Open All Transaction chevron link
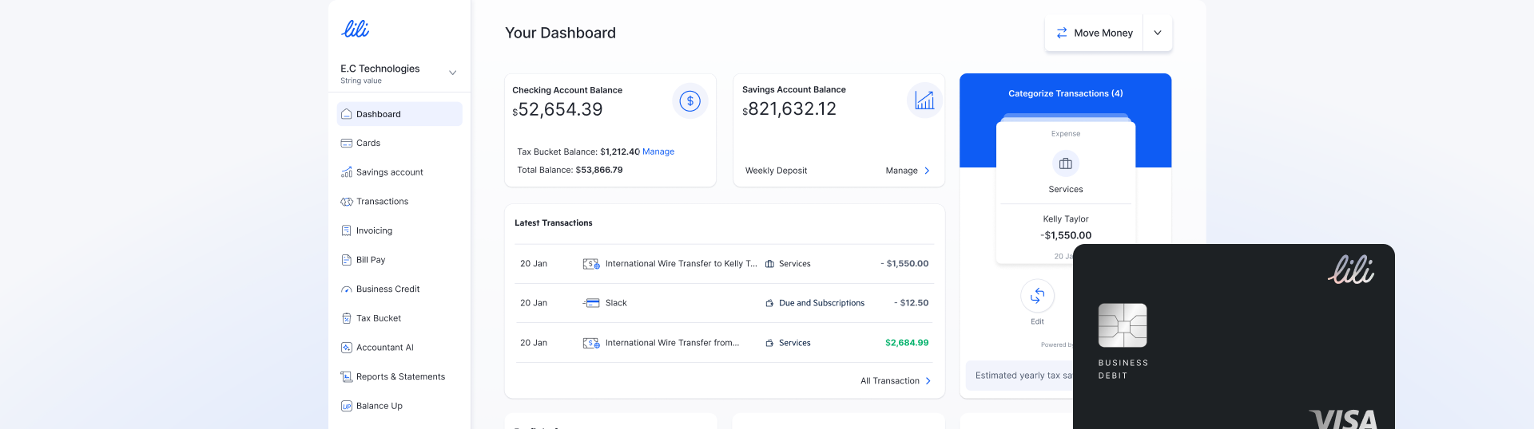 pos(927,381)
